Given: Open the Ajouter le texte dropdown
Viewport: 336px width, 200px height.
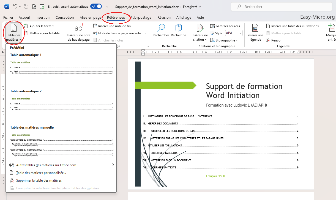Looking at the screenshot, I should tap(39, 26).
